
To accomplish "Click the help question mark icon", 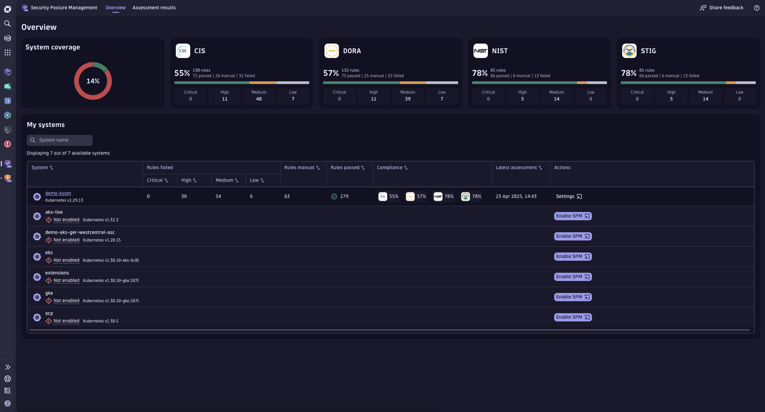I will [x=756, y=8].
